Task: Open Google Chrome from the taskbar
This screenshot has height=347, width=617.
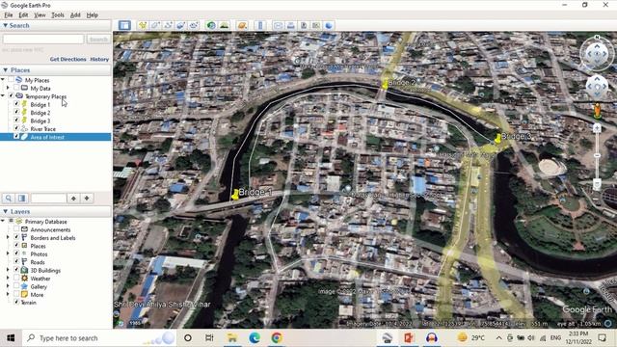Action: pos(277,338)
